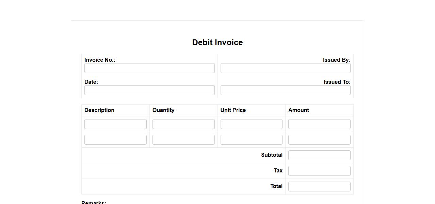
Task: Click the Issued To input field
Action: click(x=285, y=90)
